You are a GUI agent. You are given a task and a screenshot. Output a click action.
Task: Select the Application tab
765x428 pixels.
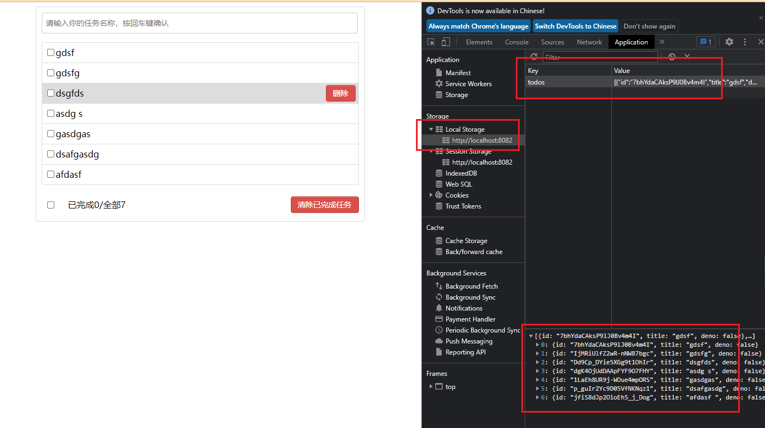coord(631,42)
